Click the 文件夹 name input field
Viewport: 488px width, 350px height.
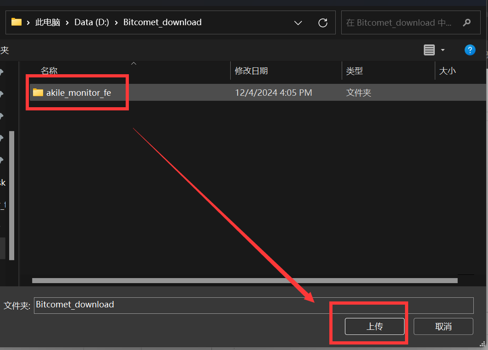pos(253,305)
